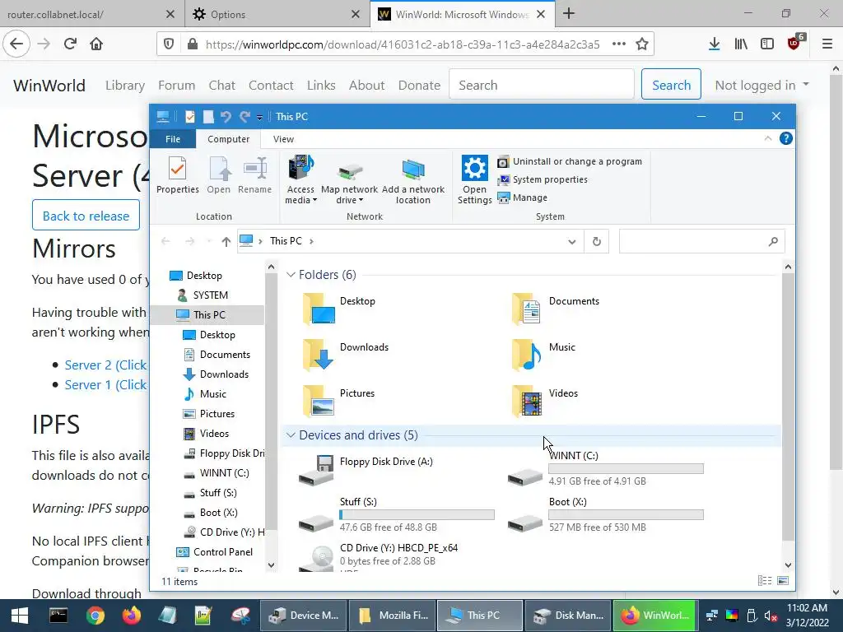Collapse the Explorer ribbon with the chevron

point(768,138)
